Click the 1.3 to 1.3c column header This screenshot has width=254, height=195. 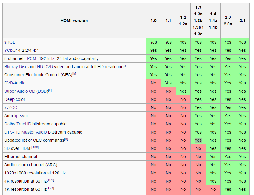[x=198, y=21]
